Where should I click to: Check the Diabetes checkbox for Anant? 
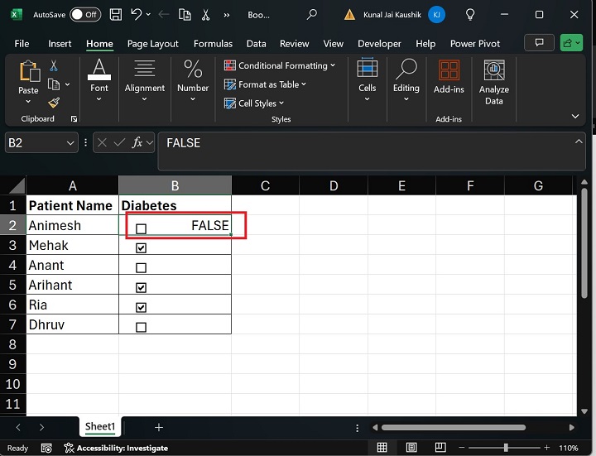141,268
